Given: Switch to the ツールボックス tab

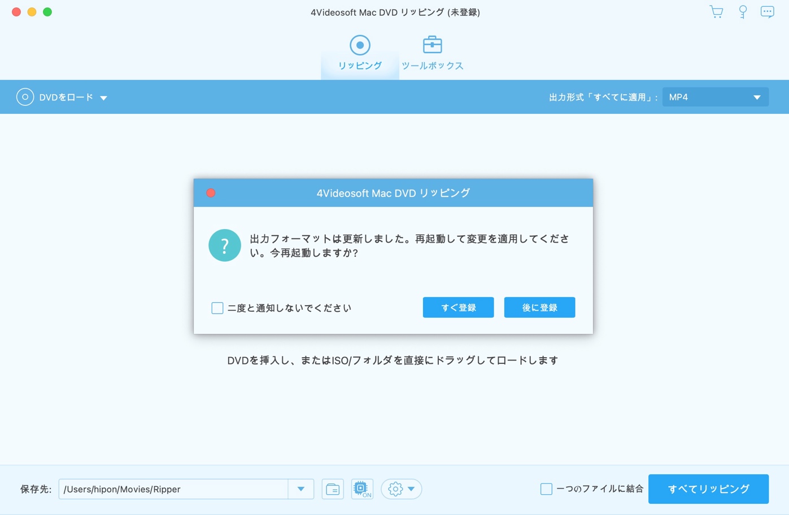Looking at the screenshot, I should 433,54.
